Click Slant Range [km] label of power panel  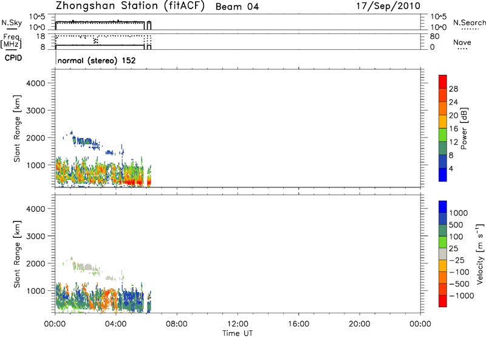[x=17, y=128]
